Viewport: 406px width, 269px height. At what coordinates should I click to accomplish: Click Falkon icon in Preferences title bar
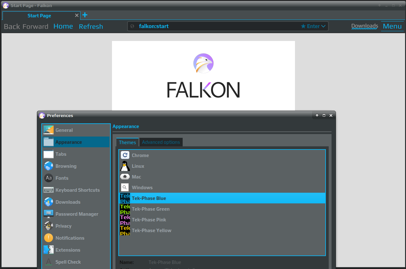point(42,115)
